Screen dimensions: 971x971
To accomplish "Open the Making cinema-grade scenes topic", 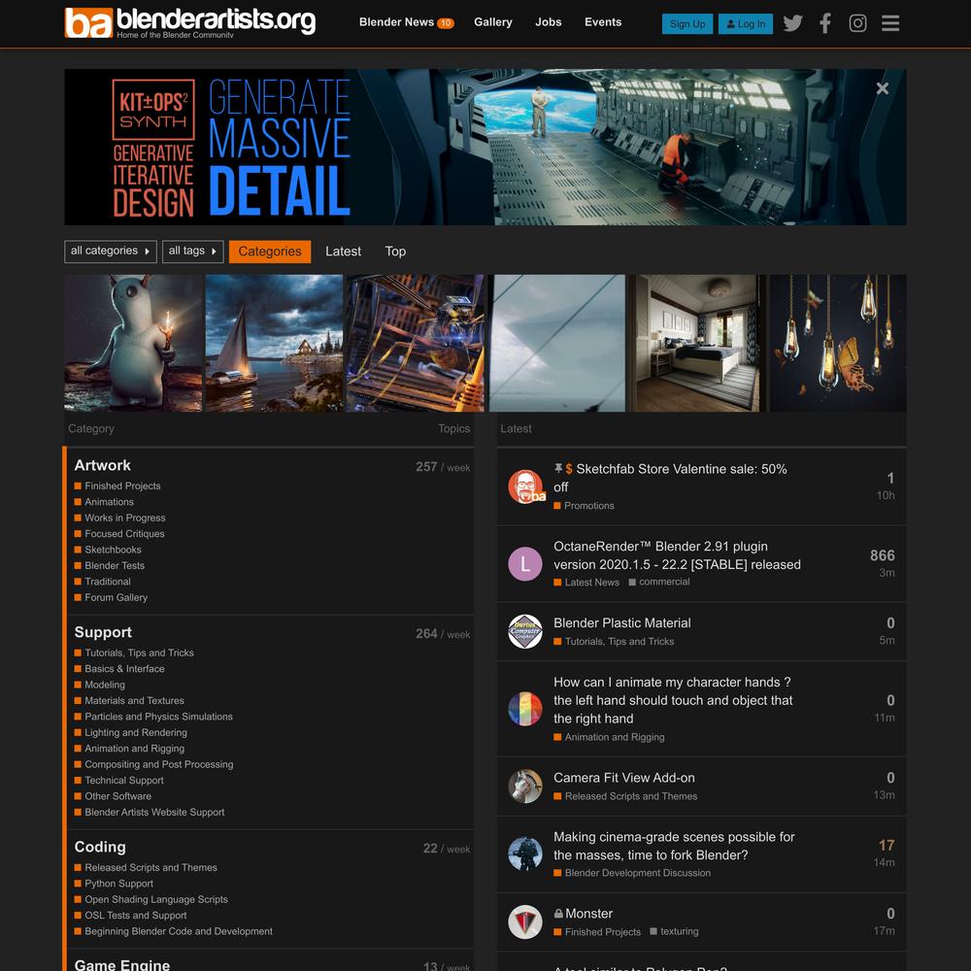I will coord(674,846).
